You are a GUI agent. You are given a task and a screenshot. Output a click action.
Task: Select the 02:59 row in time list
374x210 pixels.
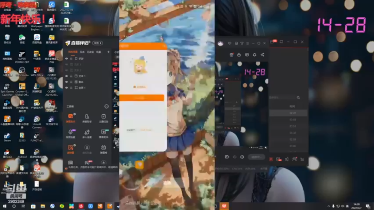[x=288, y=139]
